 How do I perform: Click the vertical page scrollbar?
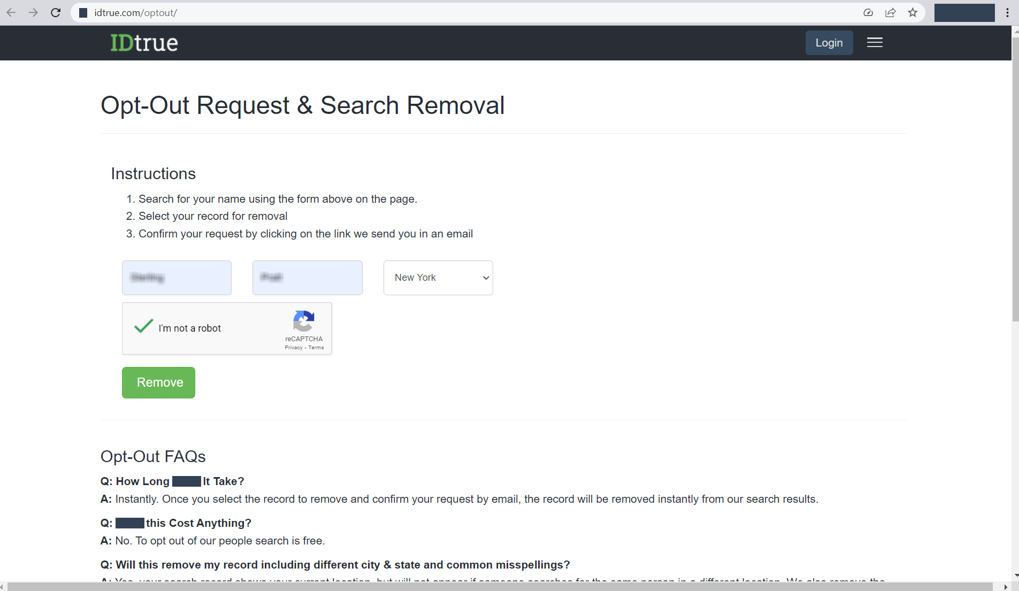click(x=1015, y=179)
